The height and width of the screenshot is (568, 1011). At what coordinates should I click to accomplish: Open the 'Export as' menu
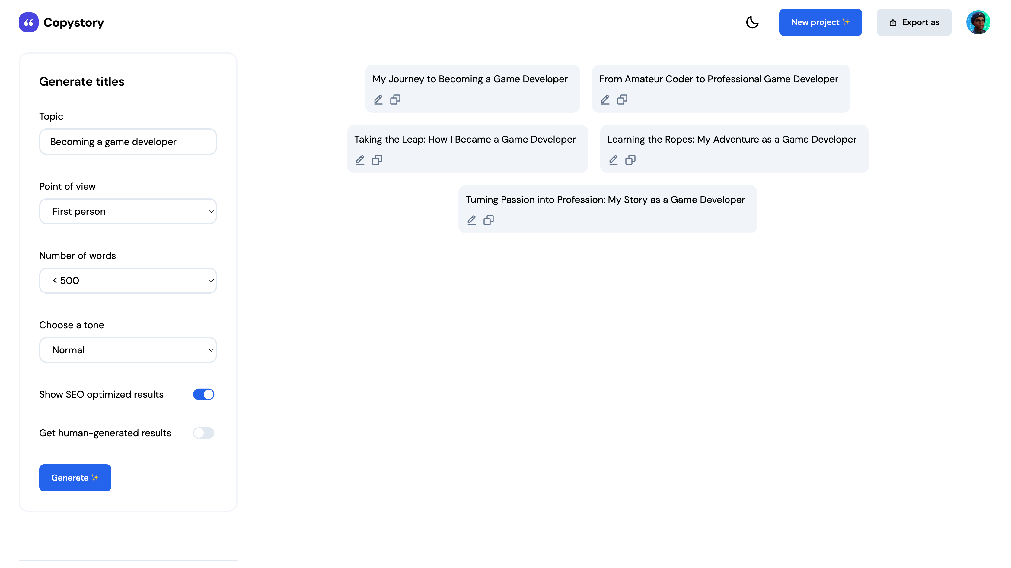[x=914, y=22]
